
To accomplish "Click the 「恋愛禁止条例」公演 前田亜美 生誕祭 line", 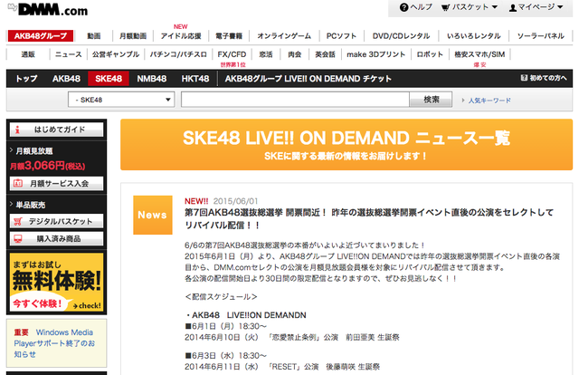I will pos(291,337).
